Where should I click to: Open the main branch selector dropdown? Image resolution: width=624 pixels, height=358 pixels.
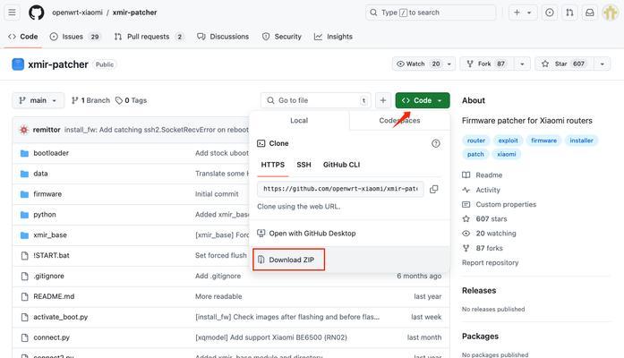click(x=38, y=100)
